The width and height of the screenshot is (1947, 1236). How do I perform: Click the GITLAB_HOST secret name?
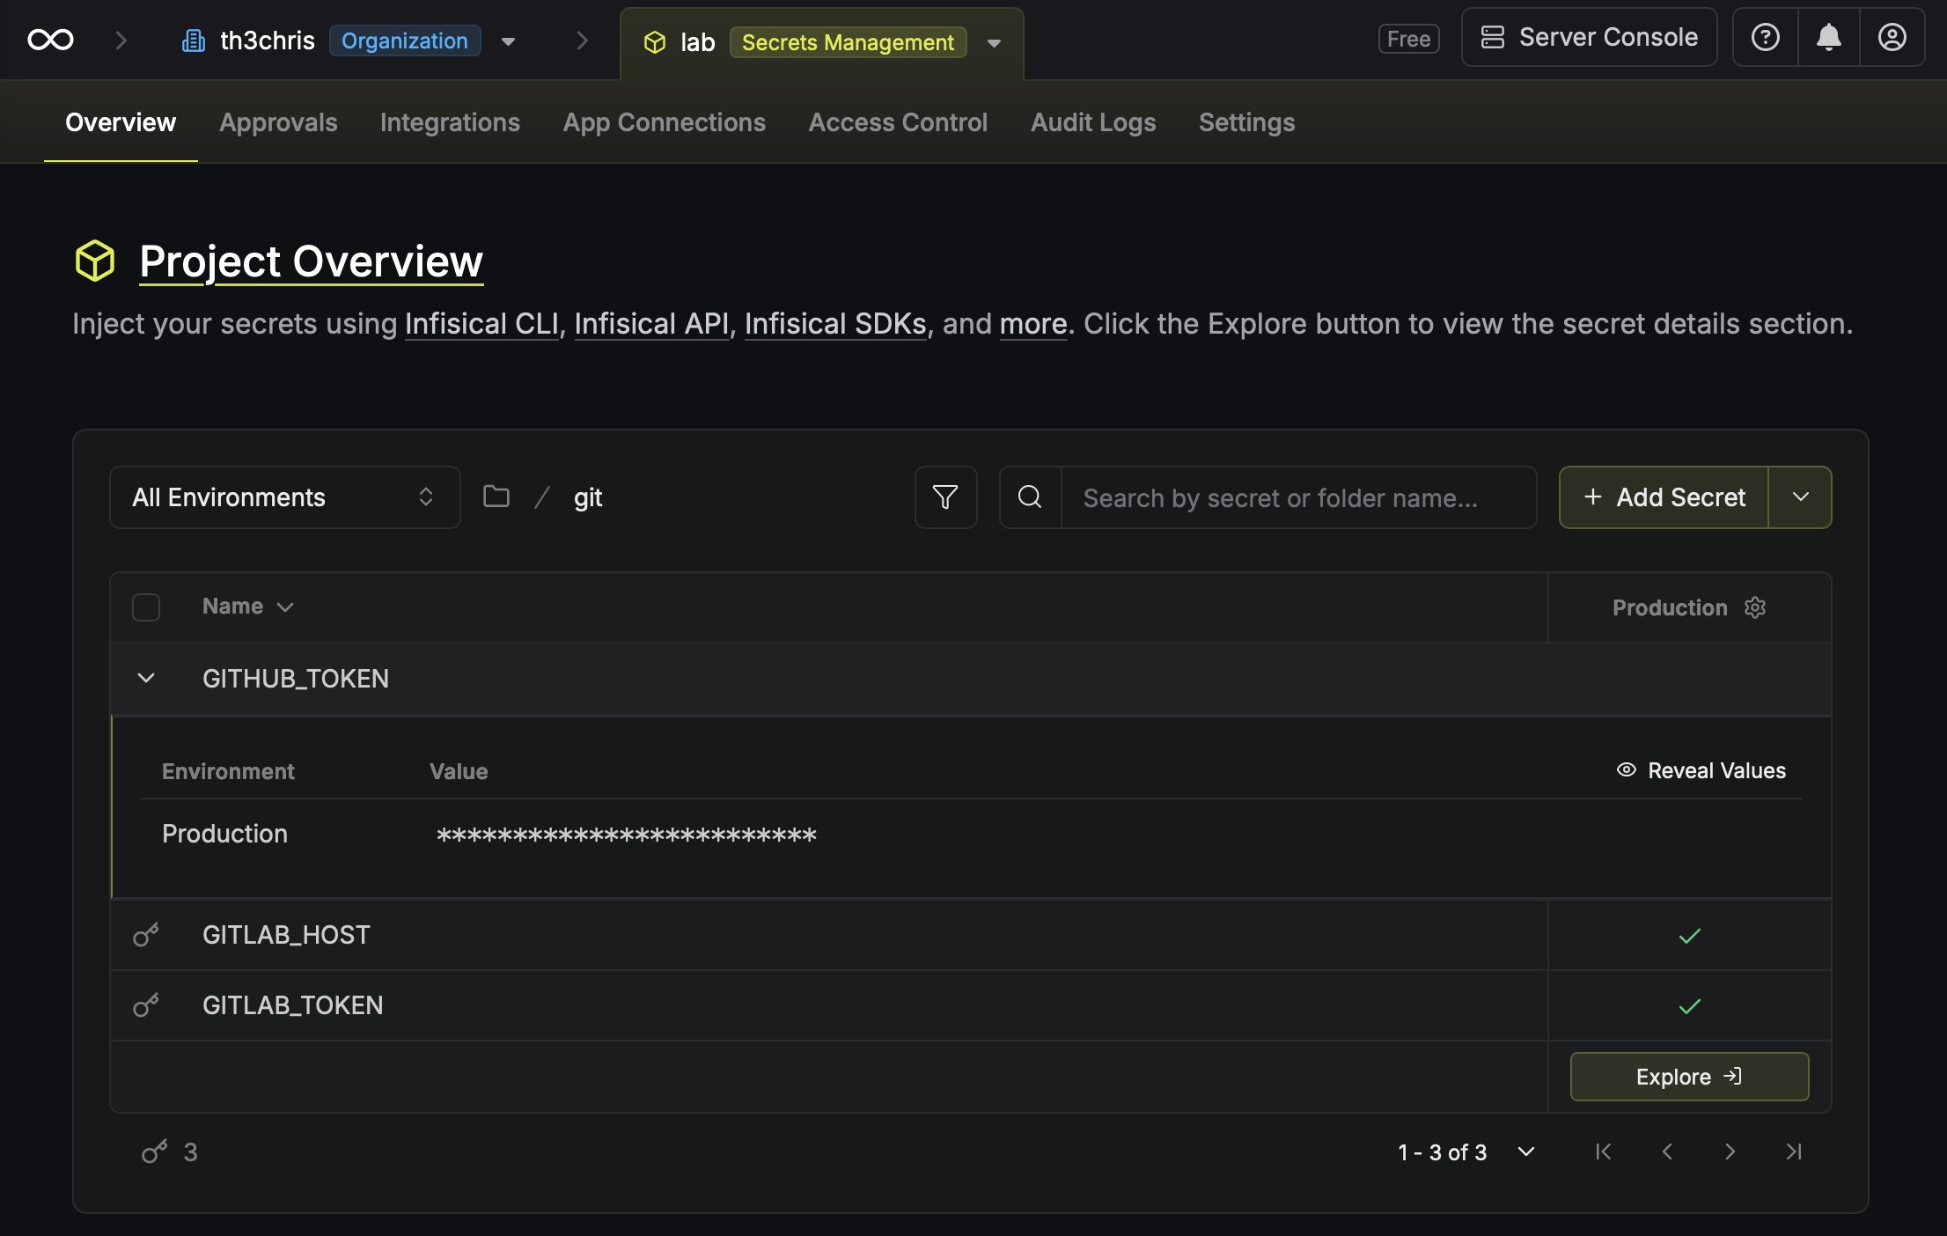coord(286,935)
